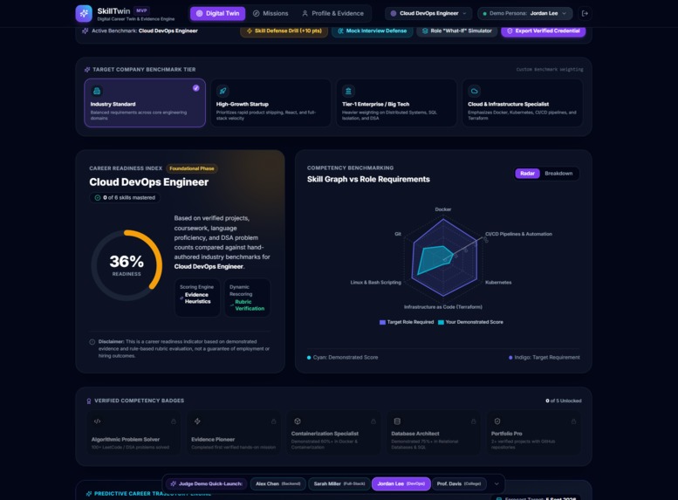Click the cloud icon on Infrastructure Specialist
Screen dimensions: 678x500
(475, 91)
